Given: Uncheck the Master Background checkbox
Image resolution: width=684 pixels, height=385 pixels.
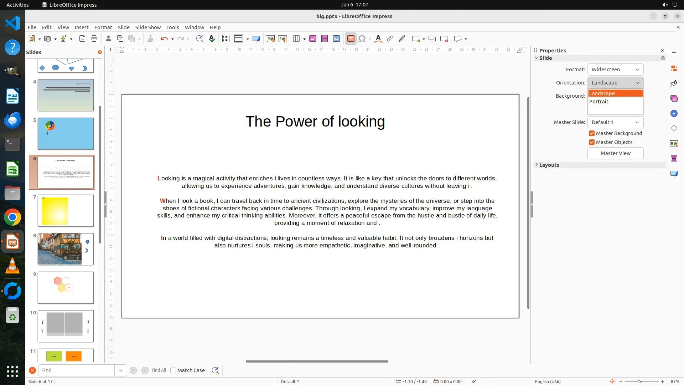Looking at the screenshot, I should (x=592, y=133).
